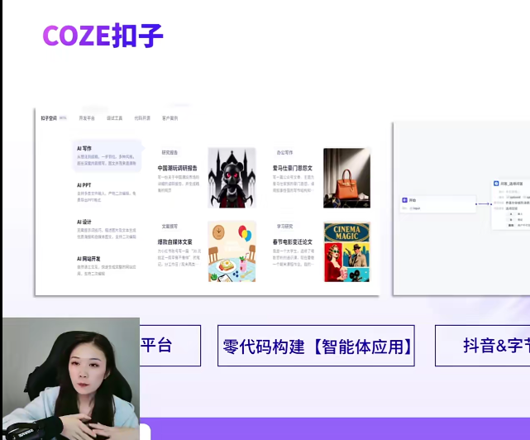
Task: Click the 开始 node icon in workflow
Action: coord(404,200)
